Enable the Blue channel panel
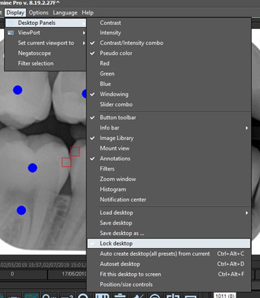 (169, 84)
